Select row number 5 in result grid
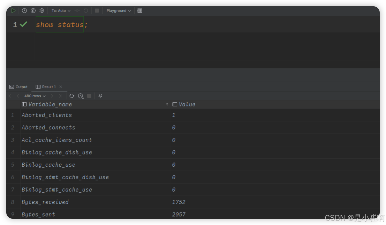Image resolution: width=386 pixels, height=225 pixels. point(13,165)
